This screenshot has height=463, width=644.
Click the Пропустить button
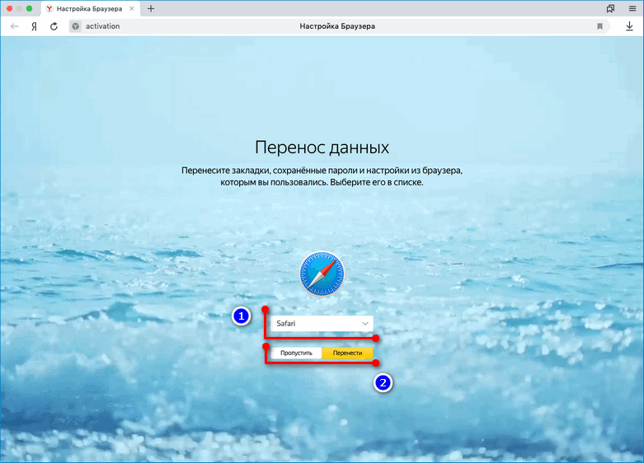point(296,353)
